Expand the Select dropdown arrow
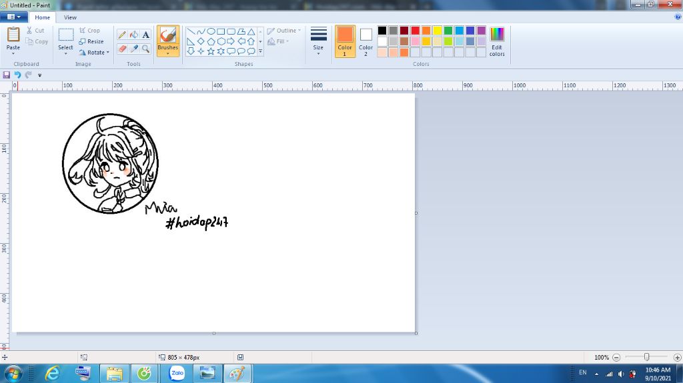The image size is (683, 383). 66,53
